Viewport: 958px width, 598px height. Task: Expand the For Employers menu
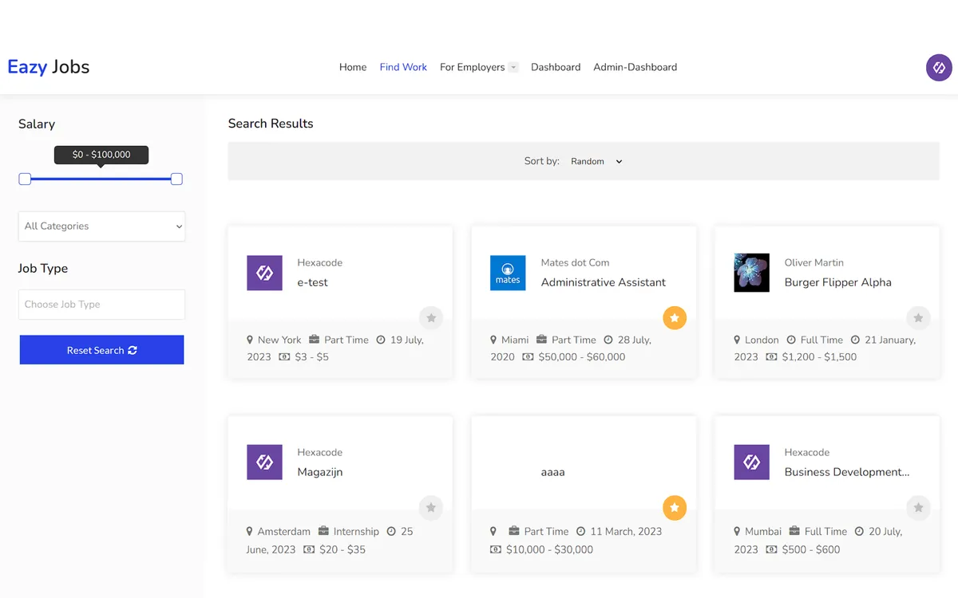click(479, 67)
